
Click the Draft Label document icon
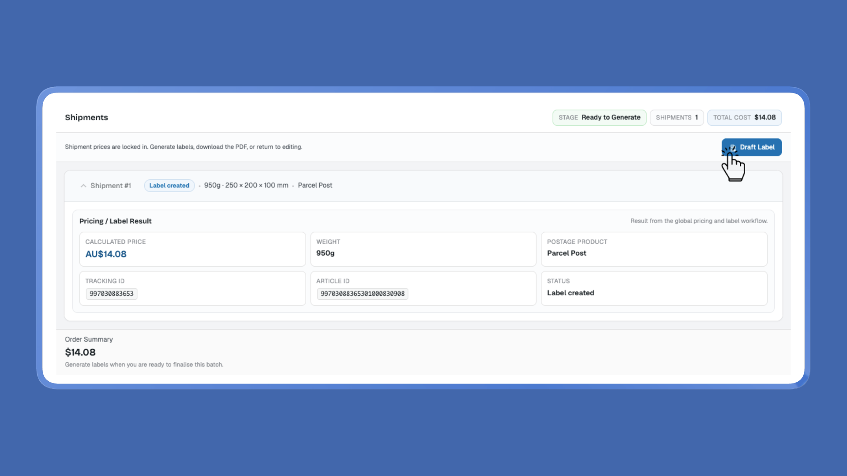pos(733,147)
